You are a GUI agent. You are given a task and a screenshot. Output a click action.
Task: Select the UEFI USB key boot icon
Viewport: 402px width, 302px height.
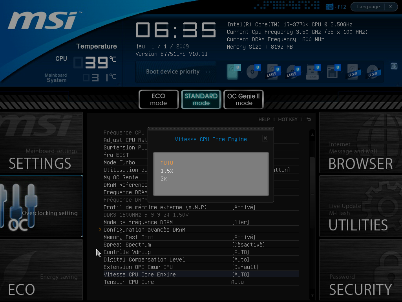314,72
